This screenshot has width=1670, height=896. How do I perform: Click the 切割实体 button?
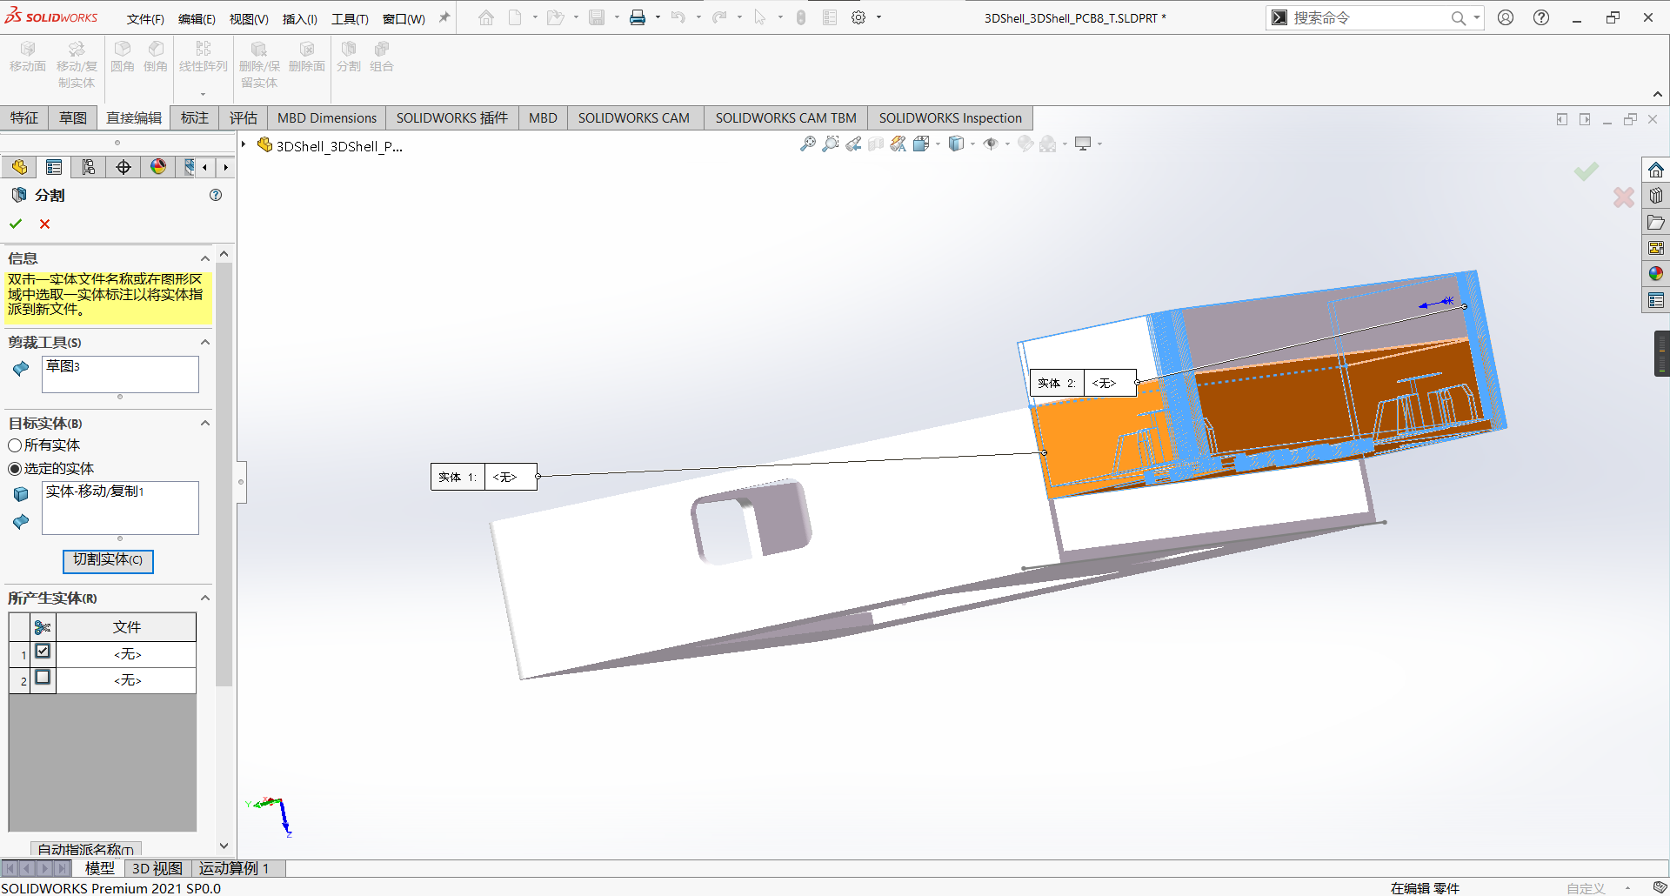108,560
